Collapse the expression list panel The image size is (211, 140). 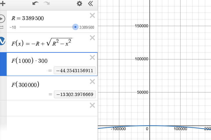(x=91, y=4)
